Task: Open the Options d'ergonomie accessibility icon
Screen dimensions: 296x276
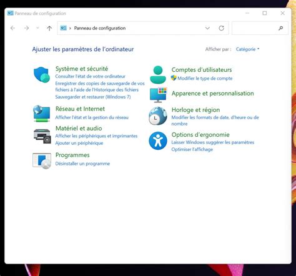Action: tap(158, 140)
